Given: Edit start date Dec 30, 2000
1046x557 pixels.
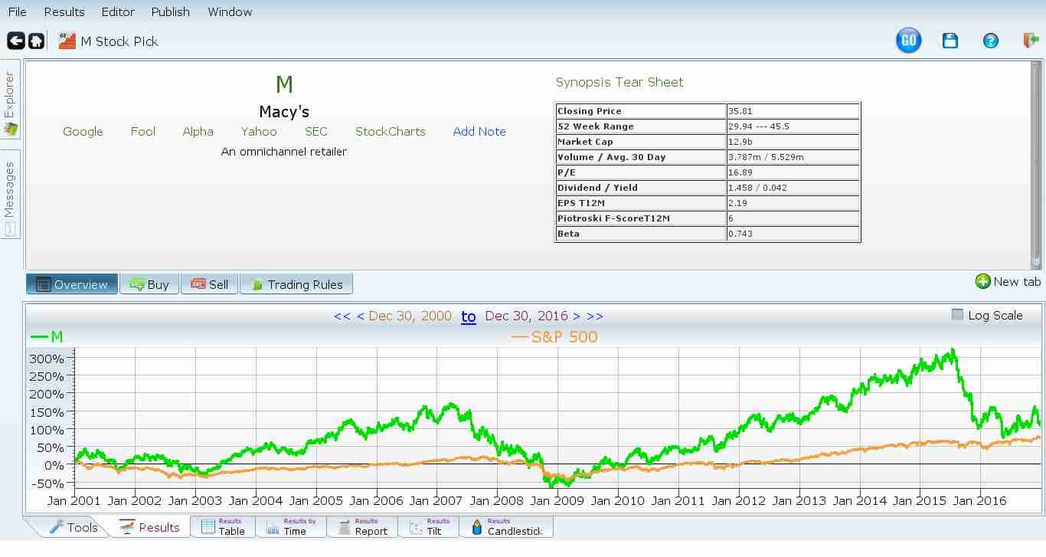Looking at the screenshot, I should pyautogui.click(x=410, y=316).
